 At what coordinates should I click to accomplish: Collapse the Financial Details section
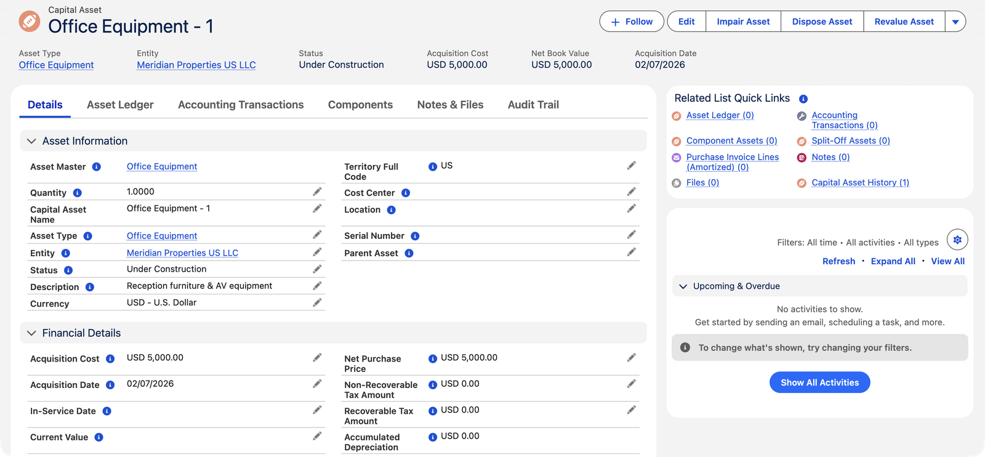(31, 333)
